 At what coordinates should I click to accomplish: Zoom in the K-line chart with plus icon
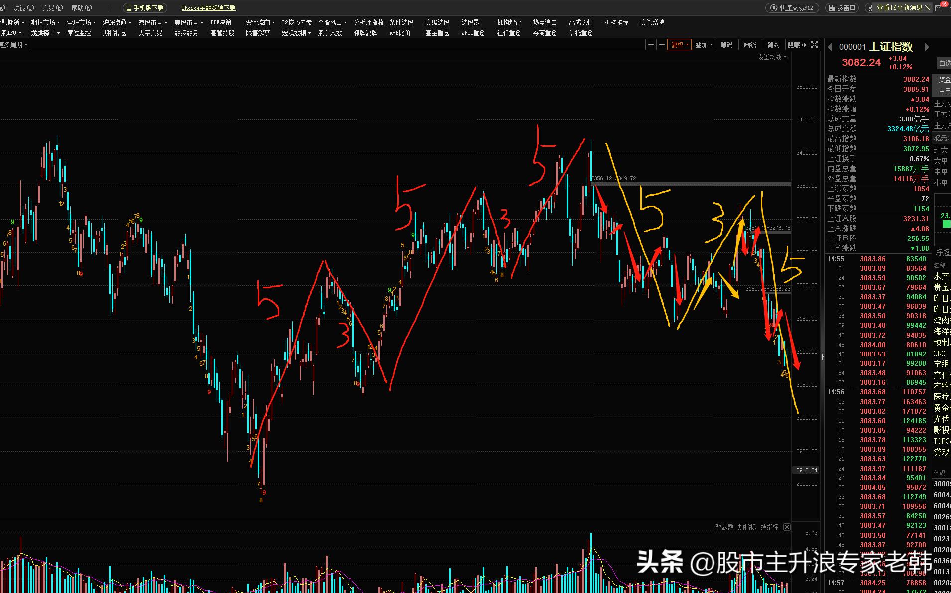coord(650,45)
